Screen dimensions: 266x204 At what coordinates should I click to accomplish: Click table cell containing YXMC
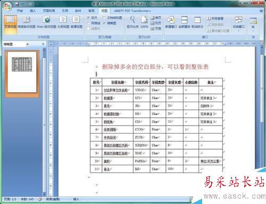(x=142, y=90)
